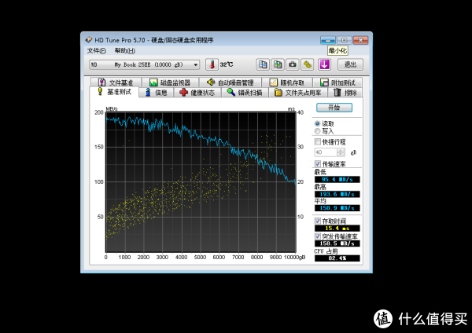The image size is (472, 333).
Task: Click the average speed value 158.9 MB/s
Action: pos(337,208)
